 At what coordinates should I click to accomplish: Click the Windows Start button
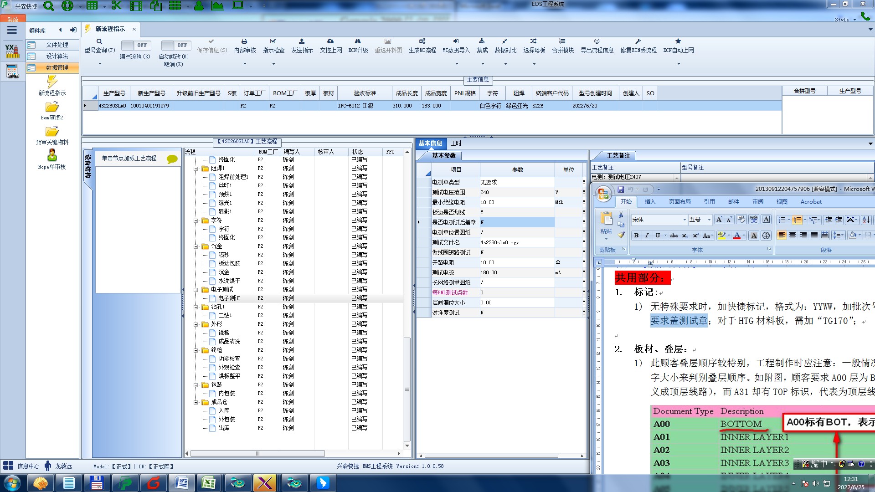(x=12, y=482)
